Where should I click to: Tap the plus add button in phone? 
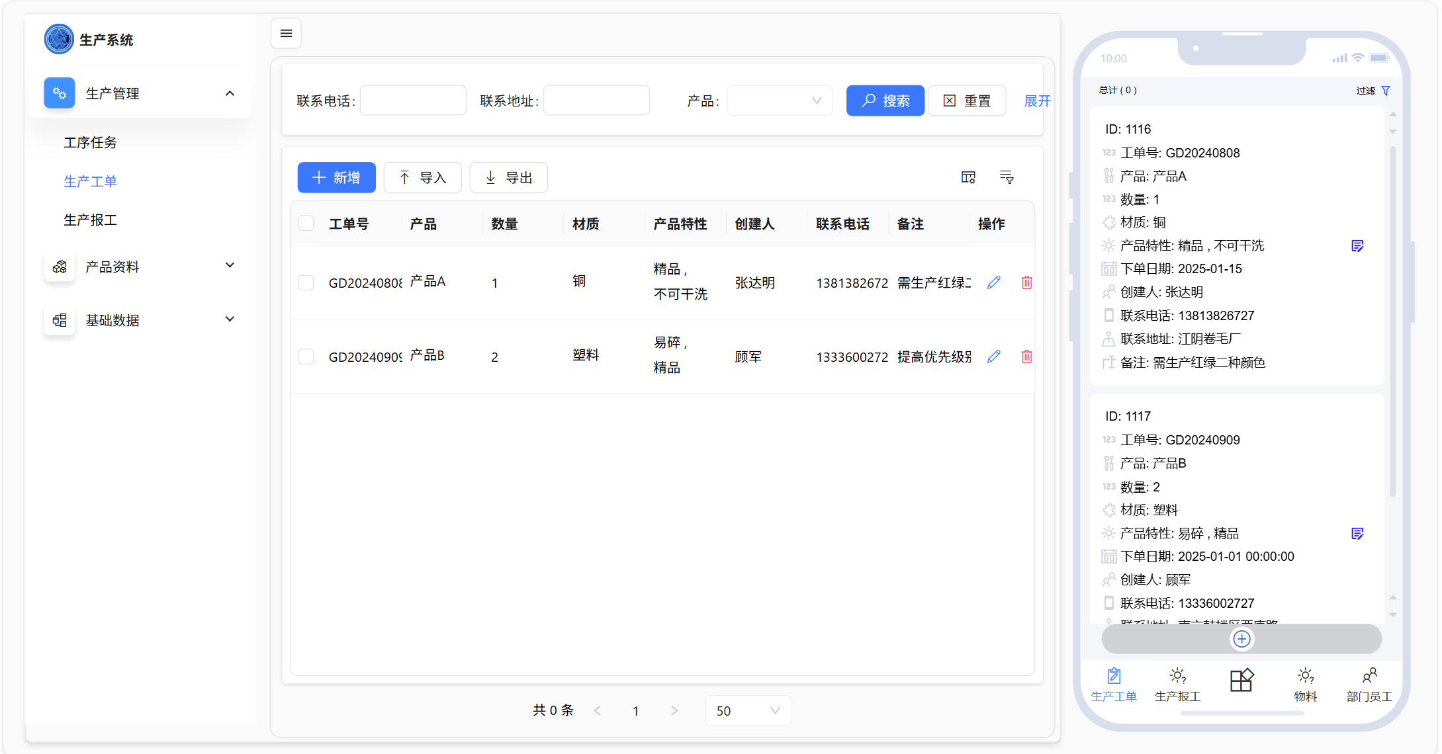[x=1241, y=639]
